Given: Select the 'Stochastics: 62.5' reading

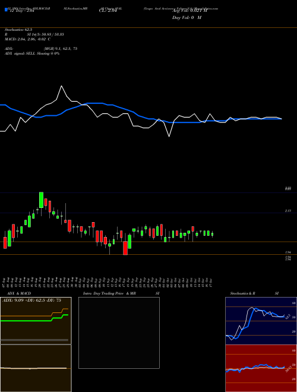Looking at the screenshot, I should click(18, 30).
